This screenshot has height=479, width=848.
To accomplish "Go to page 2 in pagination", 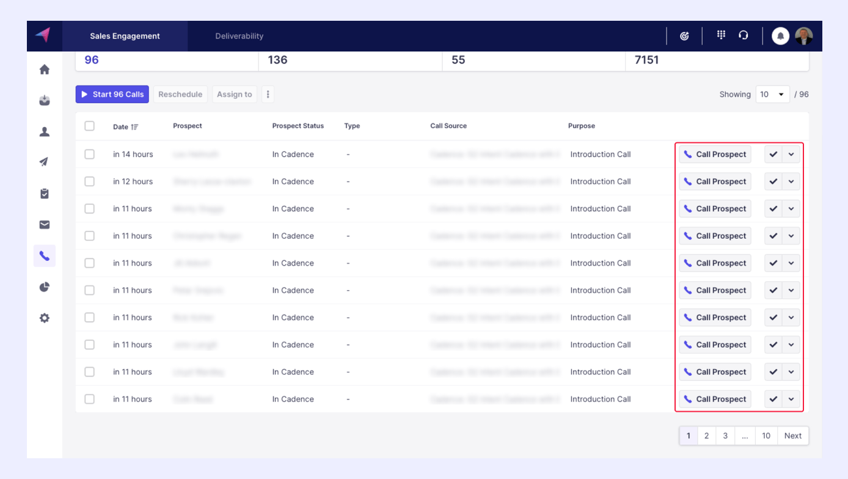I will (x=706, y=436).
